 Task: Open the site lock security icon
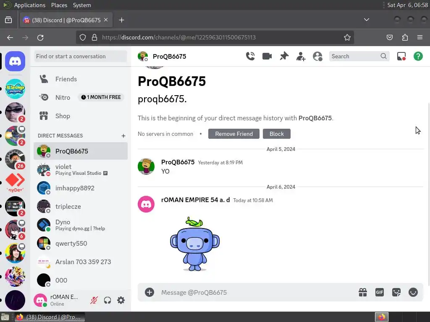(94, 37)
